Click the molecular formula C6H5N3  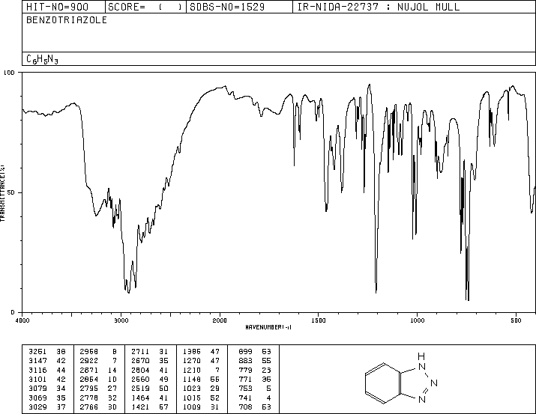42,59
